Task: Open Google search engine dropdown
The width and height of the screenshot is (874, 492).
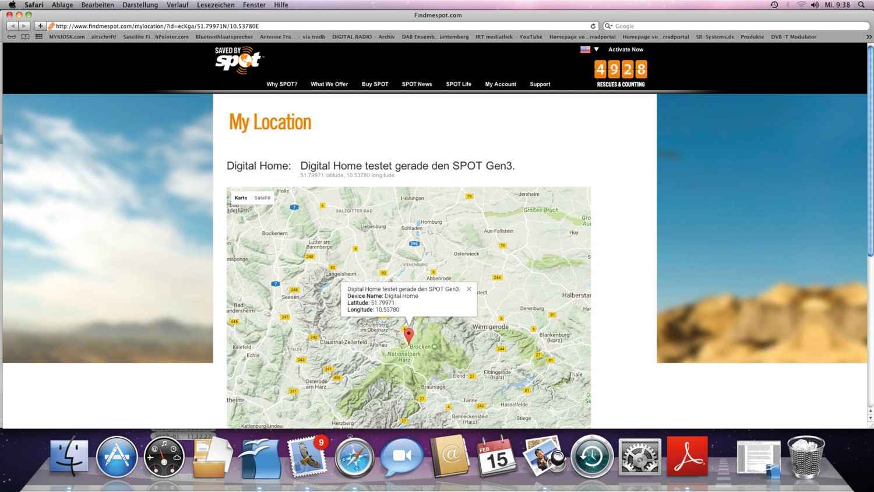Action: pos(609,26)
